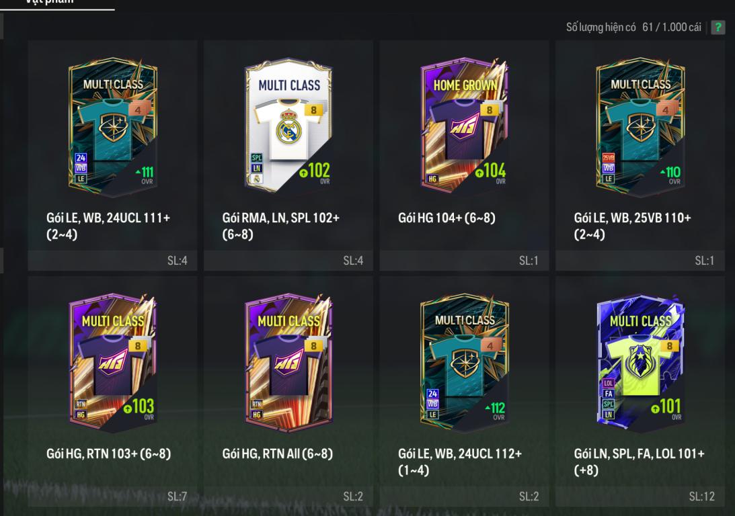
Task: Click the green question mark help icon
Action: [718, 27]
